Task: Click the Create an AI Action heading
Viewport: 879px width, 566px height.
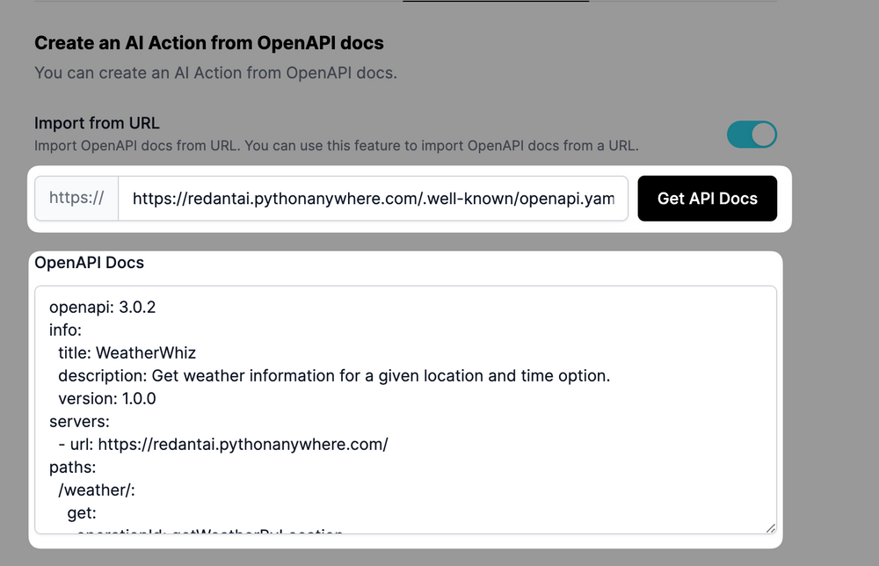Action: pos(209,42)
